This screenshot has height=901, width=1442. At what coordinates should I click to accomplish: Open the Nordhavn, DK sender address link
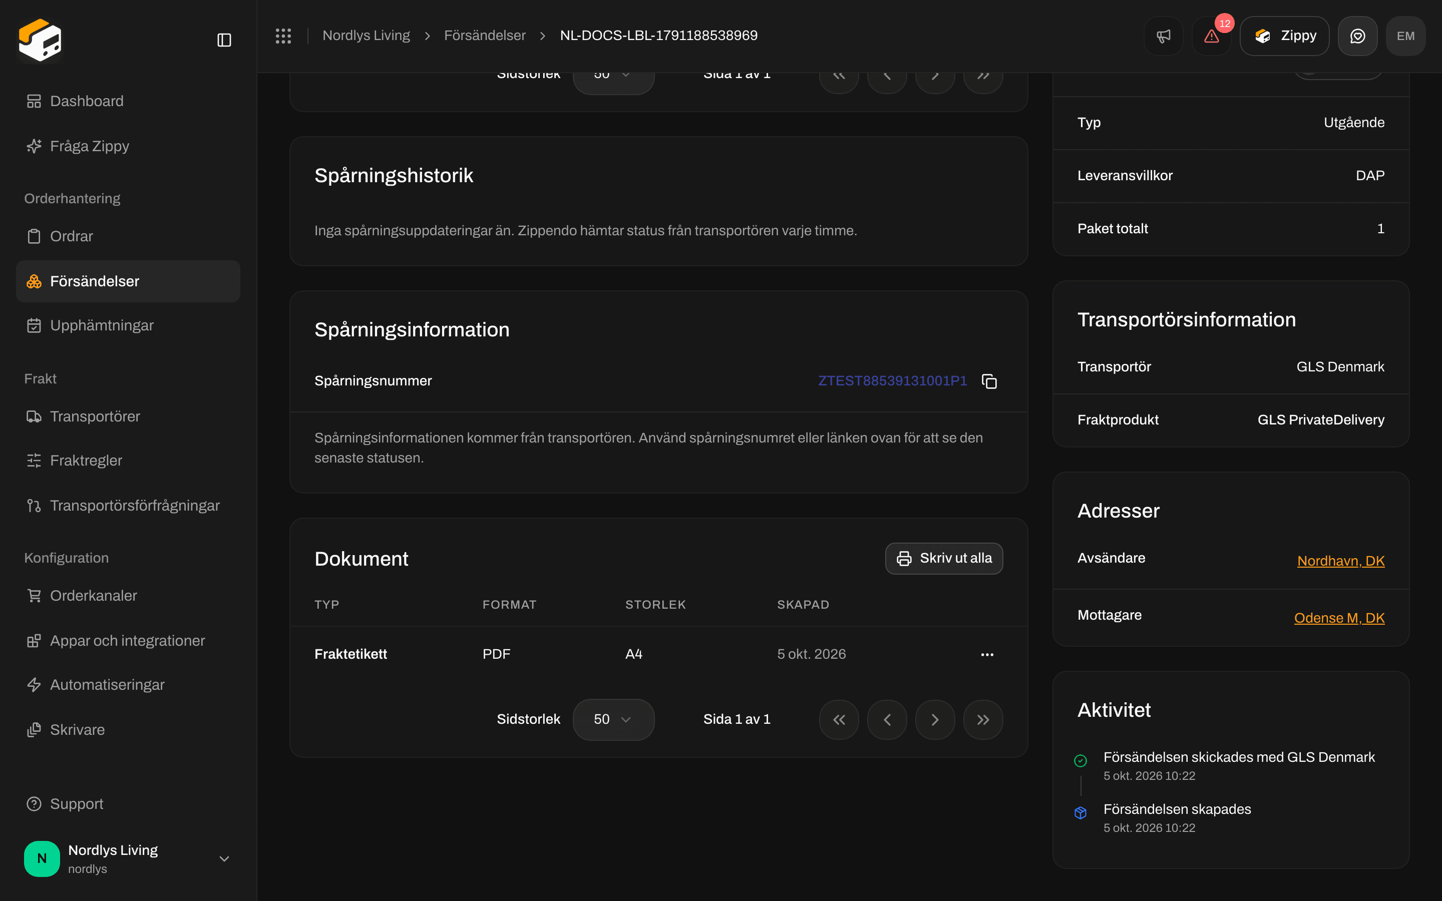pos(1341,561)
